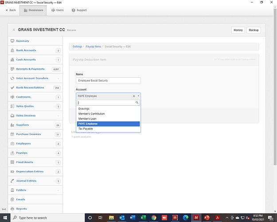The height and width of the screenshot is (222, 277).
Task: Click the 252 count on Bank Reconciliations
Action: click(x=57, y=88)
